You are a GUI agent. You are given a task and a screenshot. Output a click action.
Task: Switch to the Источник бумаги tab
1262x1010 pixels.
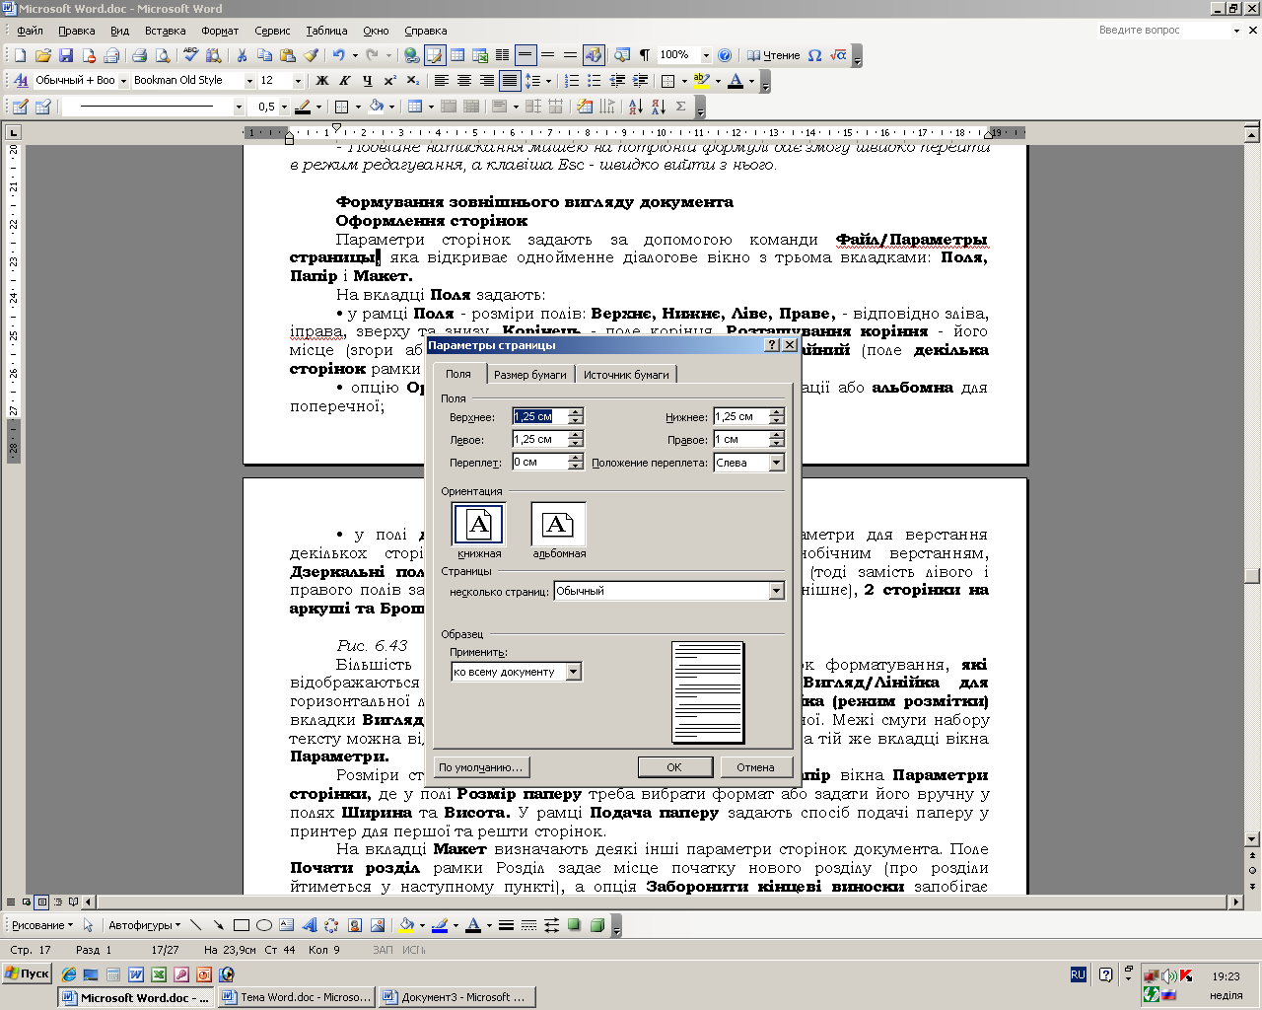pos(626,375)
